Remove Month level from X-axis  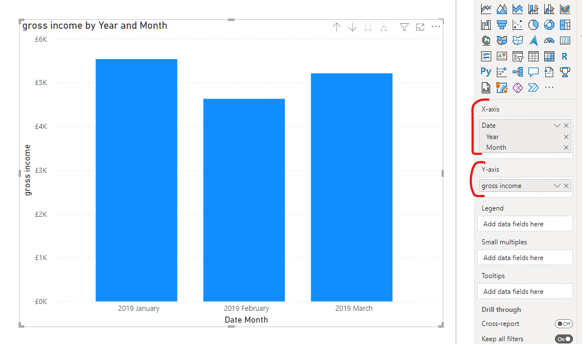click(x=566, y=148)
